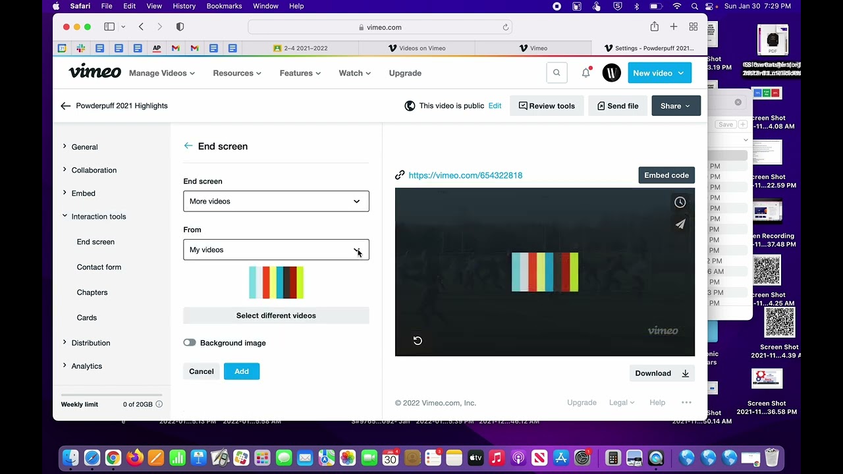Switch to the 2–4 2021–2022 tab
843x474 pixels.
pos(300,48)
